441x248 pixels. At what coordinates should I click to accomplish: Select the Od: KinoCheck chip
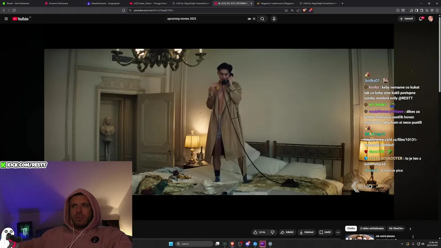397,228
